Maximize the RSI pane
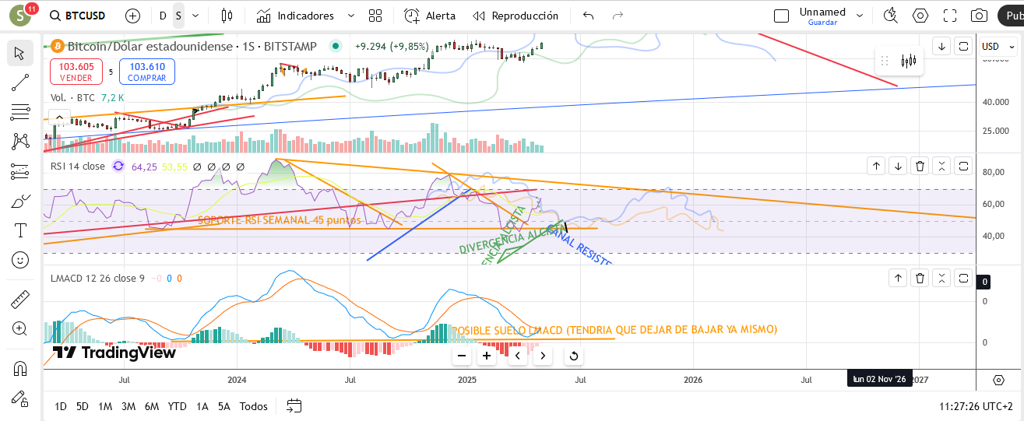The height and width of the screenshot is (421, 1024). (963, 166)
